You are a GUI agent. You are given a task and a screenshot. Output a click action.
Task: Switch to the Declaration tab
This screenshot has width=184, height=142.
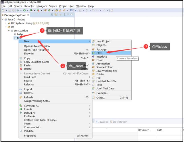point(119,122)
